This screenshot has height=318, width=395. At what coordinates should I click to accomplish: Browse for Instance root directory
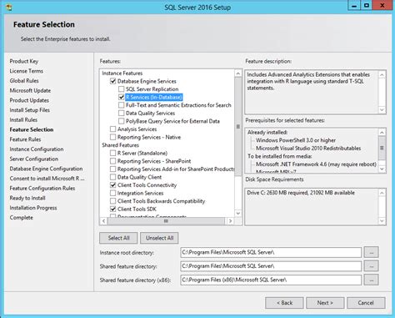click(372, 252)
